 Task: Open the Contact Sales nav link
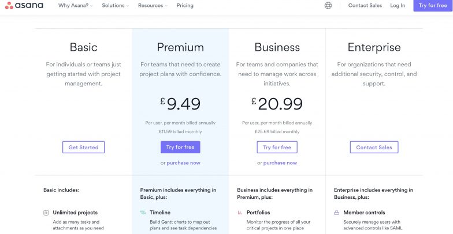(x=365, y=6)
